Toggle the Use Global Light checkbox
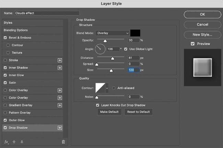Image resolution: width=223 pixels, height=148 pixels. click(126, 49)
